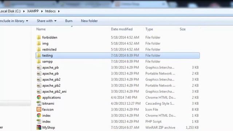Click the New folder button
The width and height of the screenshot is (233, 131).
point(89,21)
